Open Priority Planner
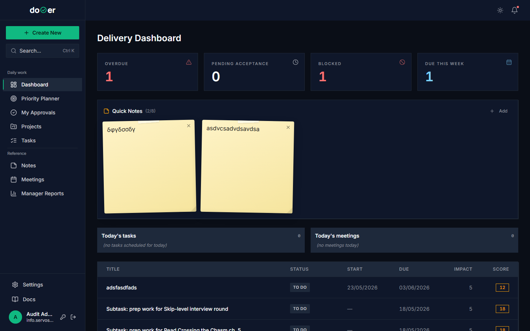The height and width of the screenshot is (331, 530). (x=43, y=99)
